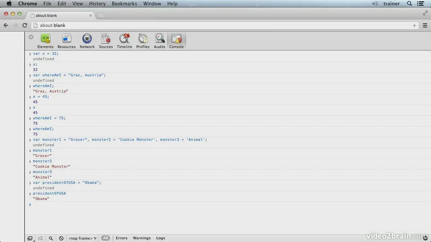Toggle the console drawer icon
431x242 pixels.
[40, 238]
